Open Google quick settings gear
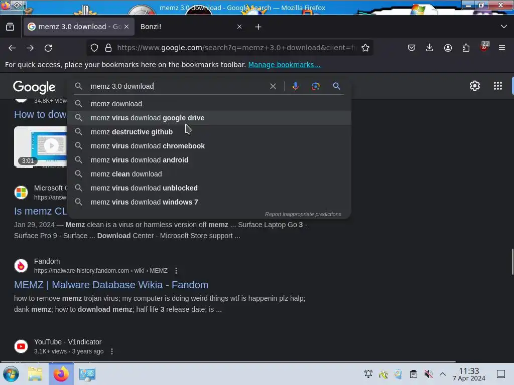 click(475, 86)
